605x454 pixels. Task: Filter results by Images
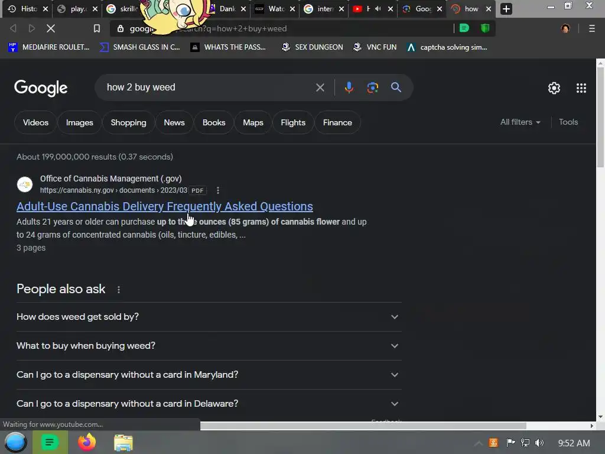click(80, 122)
